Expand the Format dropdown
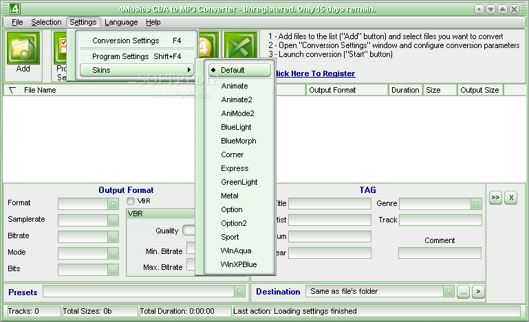529x322 pixels. 113,204
